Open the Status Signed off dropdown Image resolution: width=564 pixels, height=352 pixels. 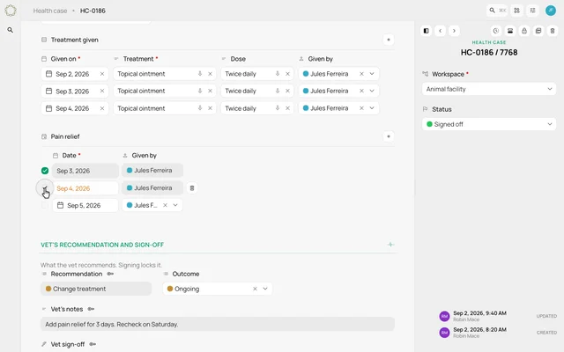tap(489, 124)
